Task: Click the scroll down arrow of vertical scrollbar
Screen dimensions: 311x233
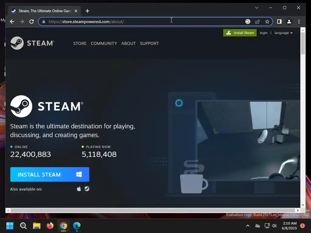Action: point(303,205)
